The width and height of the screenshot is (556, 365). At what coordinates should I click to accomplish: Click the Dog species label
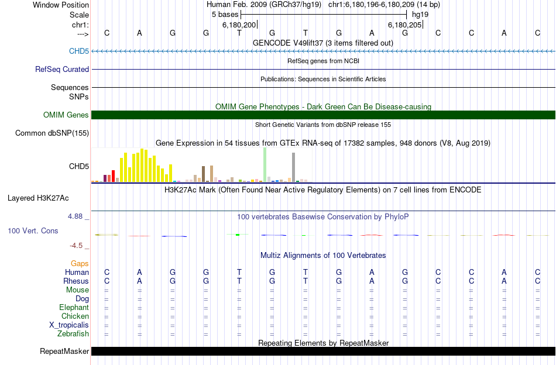[x=83, y=299]
